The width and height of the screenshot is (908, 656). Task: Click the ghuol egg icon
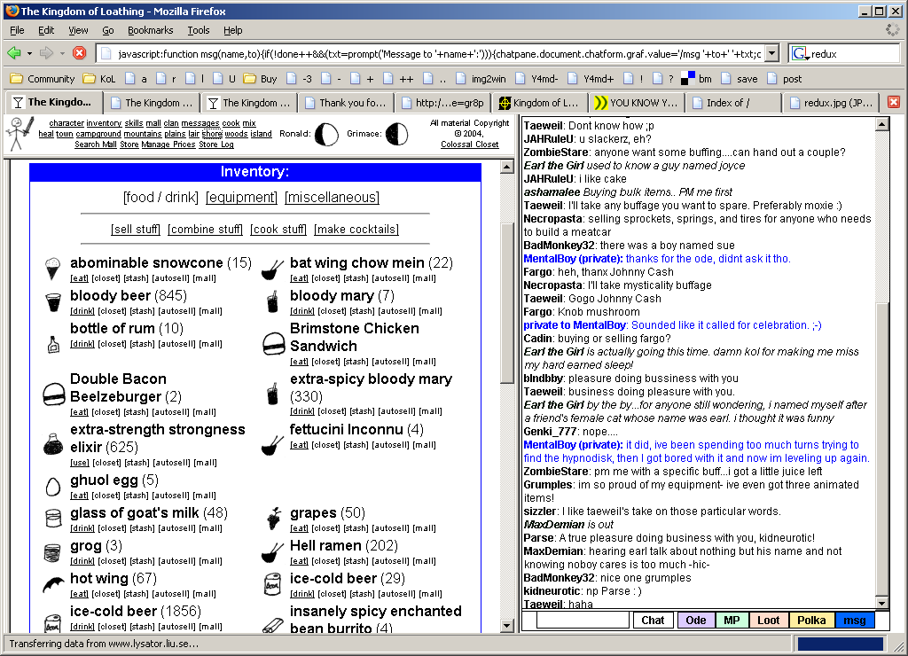52,487
